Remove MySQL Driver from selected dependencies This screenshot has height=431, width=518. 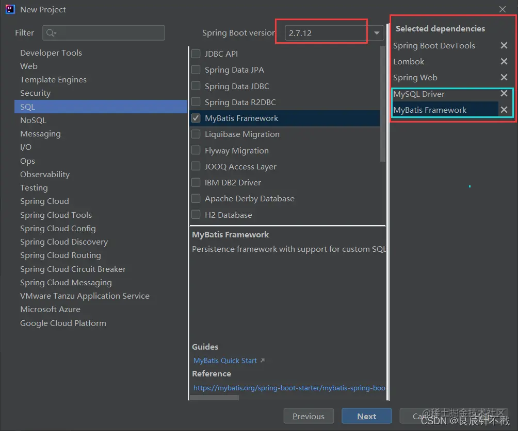coord(504,93)
